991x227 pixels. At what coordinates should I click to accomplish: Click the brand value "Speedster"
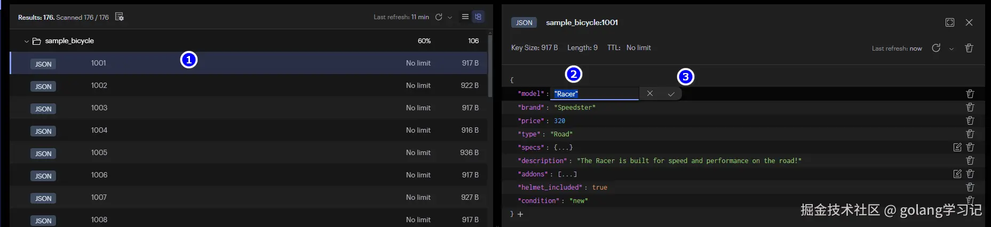[575, 108]
